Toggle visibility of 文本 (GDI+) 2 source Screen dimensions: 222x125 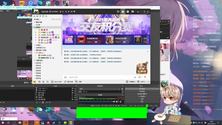pos(72,88)
